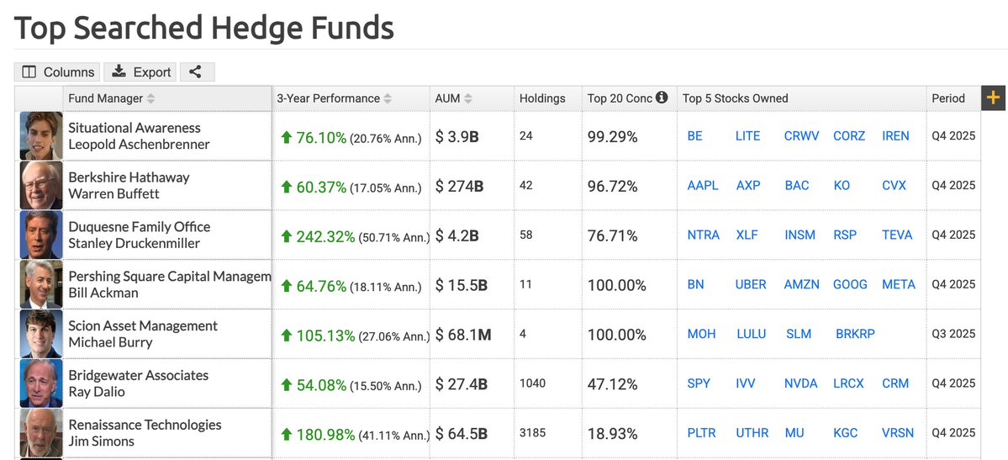Open the Pershing Square Capital fund
The width and height of the screenshot is (1008, 460).
(170, 276)
